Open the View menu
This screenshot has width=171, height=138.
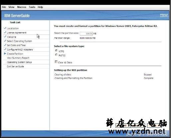click(11, 7)
